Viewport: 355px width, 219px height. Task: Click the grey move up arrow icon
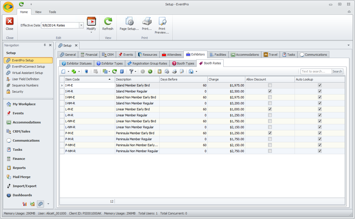point(143,71)
